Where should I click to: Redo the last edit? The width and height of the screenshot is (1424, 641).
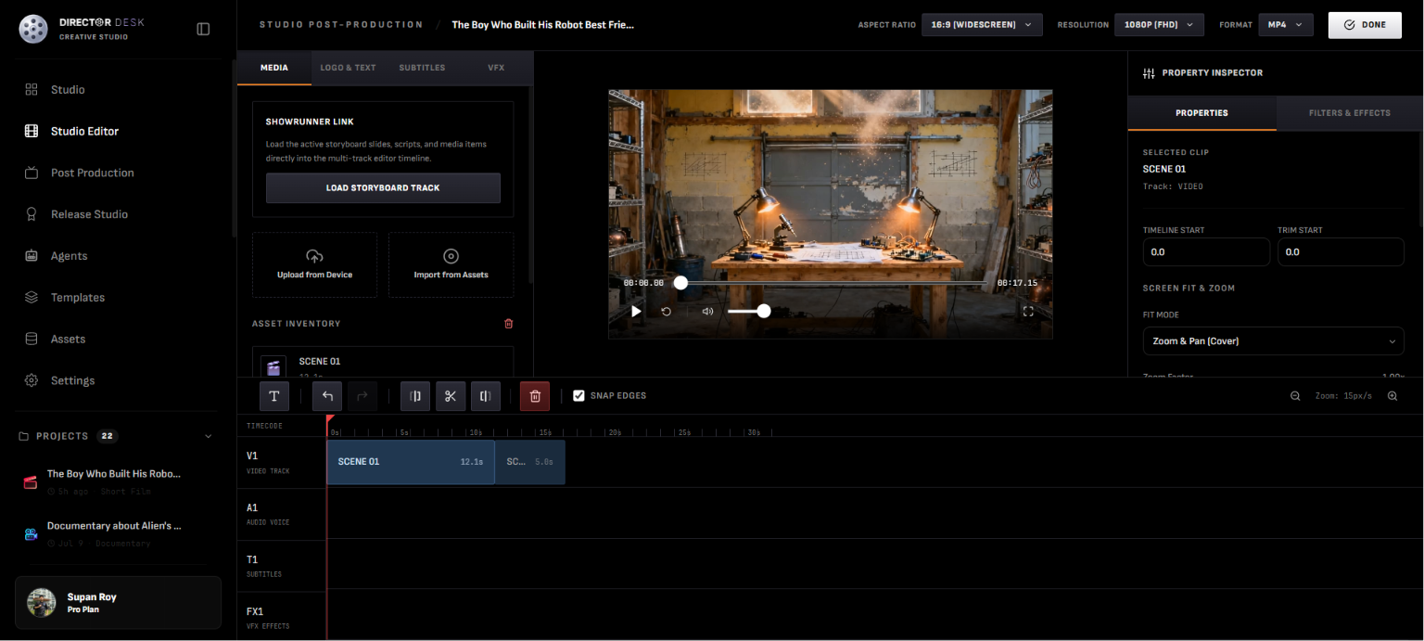point(362,396)
